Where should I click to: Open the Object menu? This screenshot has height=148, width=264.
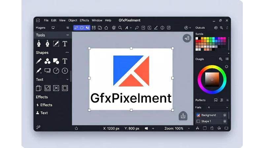click(x=73, y=20)
